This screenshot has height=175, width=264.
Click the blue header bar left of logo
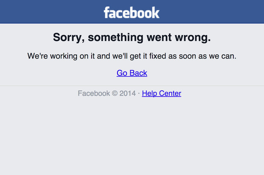coord(51,12)
